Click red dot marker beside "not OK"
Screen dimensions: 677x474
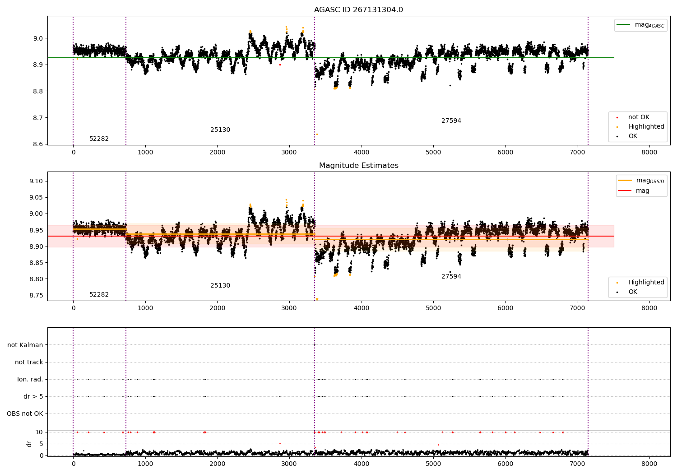click(x=617, y=118)
